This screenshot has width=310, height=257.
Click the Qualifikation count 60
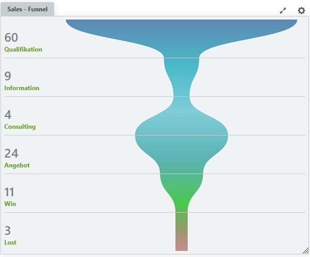tap(11, 37)
